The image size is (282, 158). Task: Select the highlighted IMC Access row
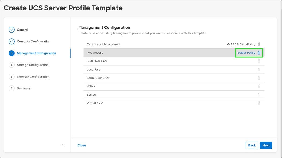click(161, 53)
